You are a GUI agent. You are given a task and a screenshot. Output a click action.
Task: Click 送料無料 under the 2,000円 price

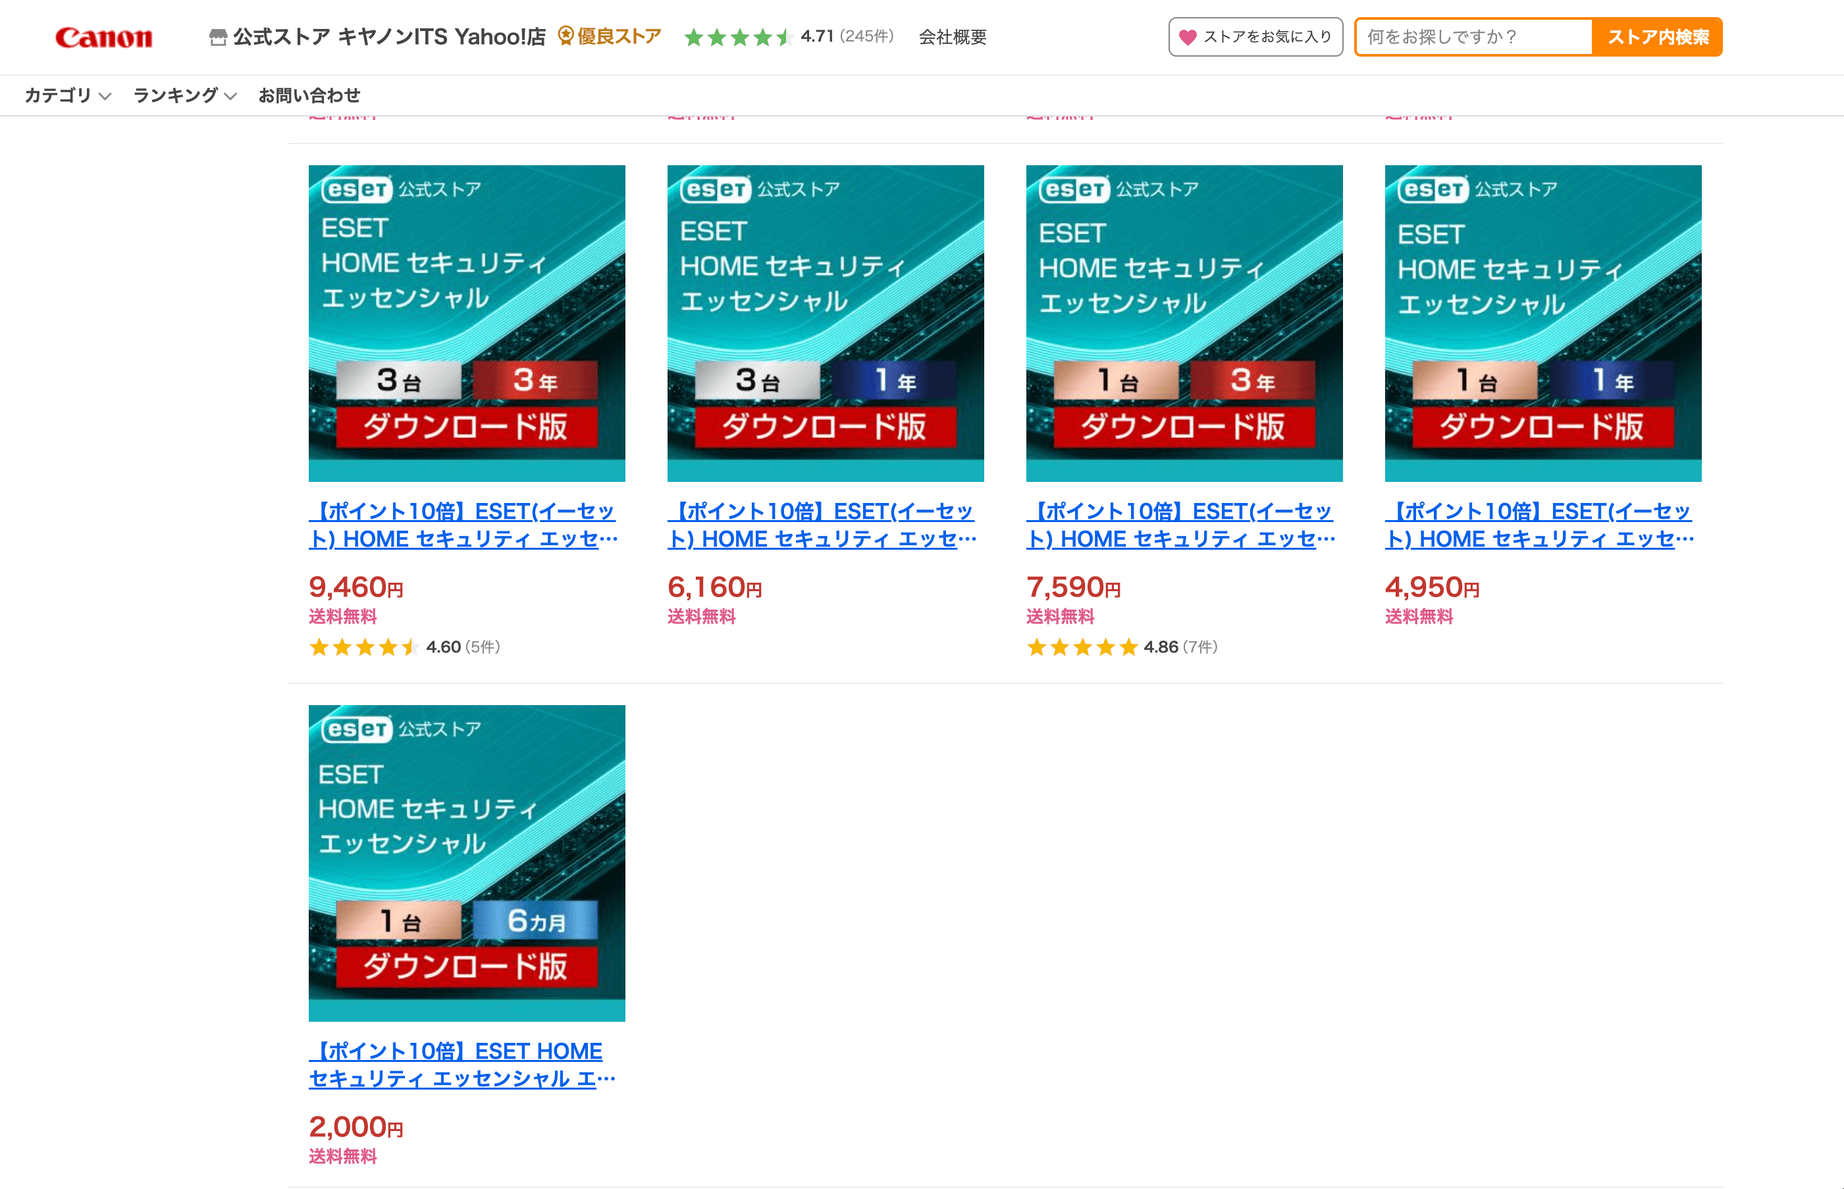pyautogui.click(x=343, y=1157)
